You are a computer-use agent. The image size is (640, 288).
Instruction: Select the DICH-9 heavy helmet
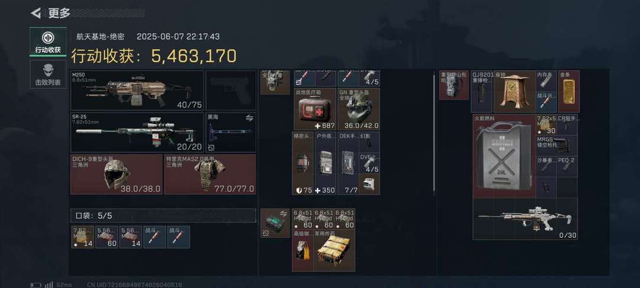point(117,174)
